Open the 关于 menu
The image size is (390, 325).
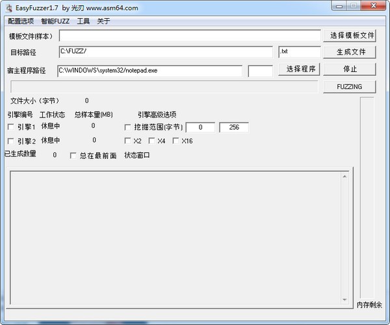[103, 21]
